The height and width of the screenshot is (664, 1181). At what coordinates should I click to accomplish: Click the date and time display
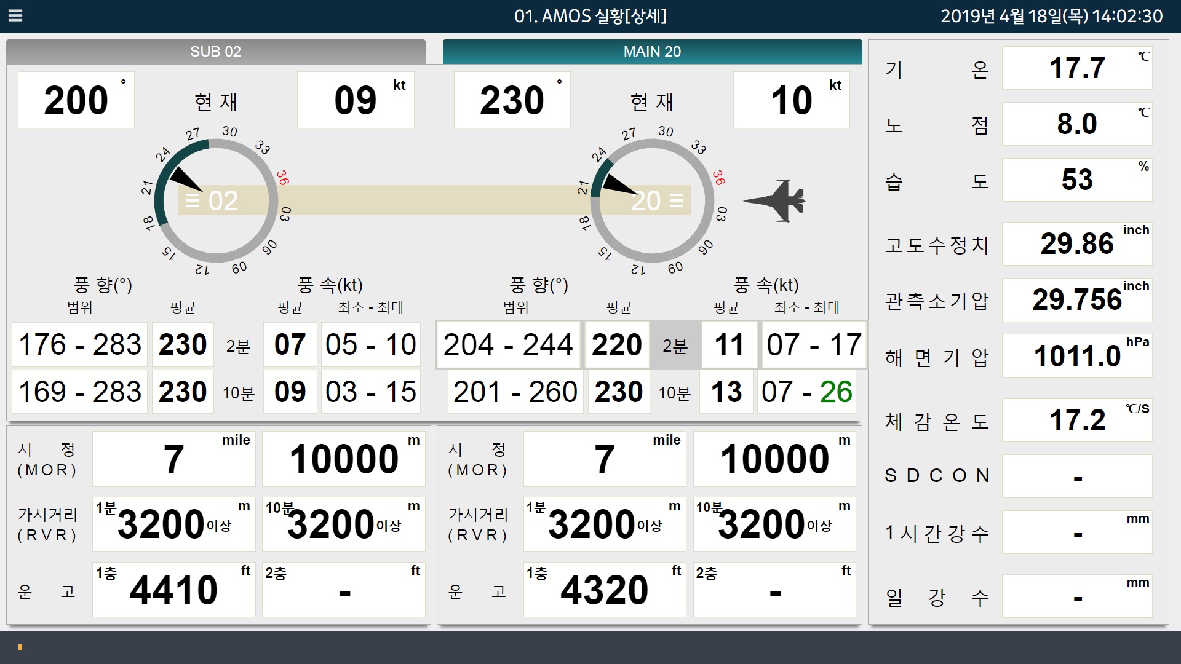click(1051, 16)
